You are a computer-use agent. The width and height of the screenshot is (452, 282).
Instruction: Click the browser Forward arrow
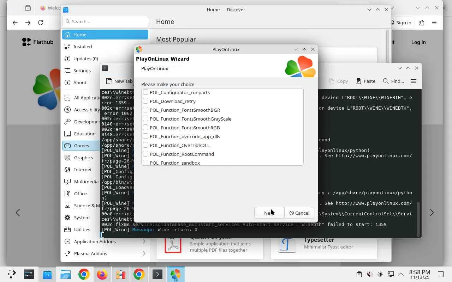click(x=28, y=23)
